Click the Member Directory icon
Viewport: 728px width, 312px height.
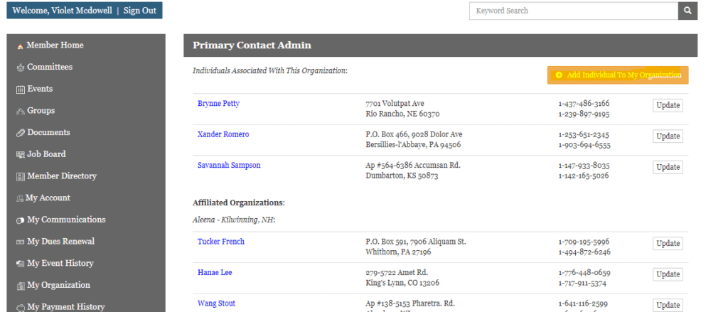click(20, 176)
